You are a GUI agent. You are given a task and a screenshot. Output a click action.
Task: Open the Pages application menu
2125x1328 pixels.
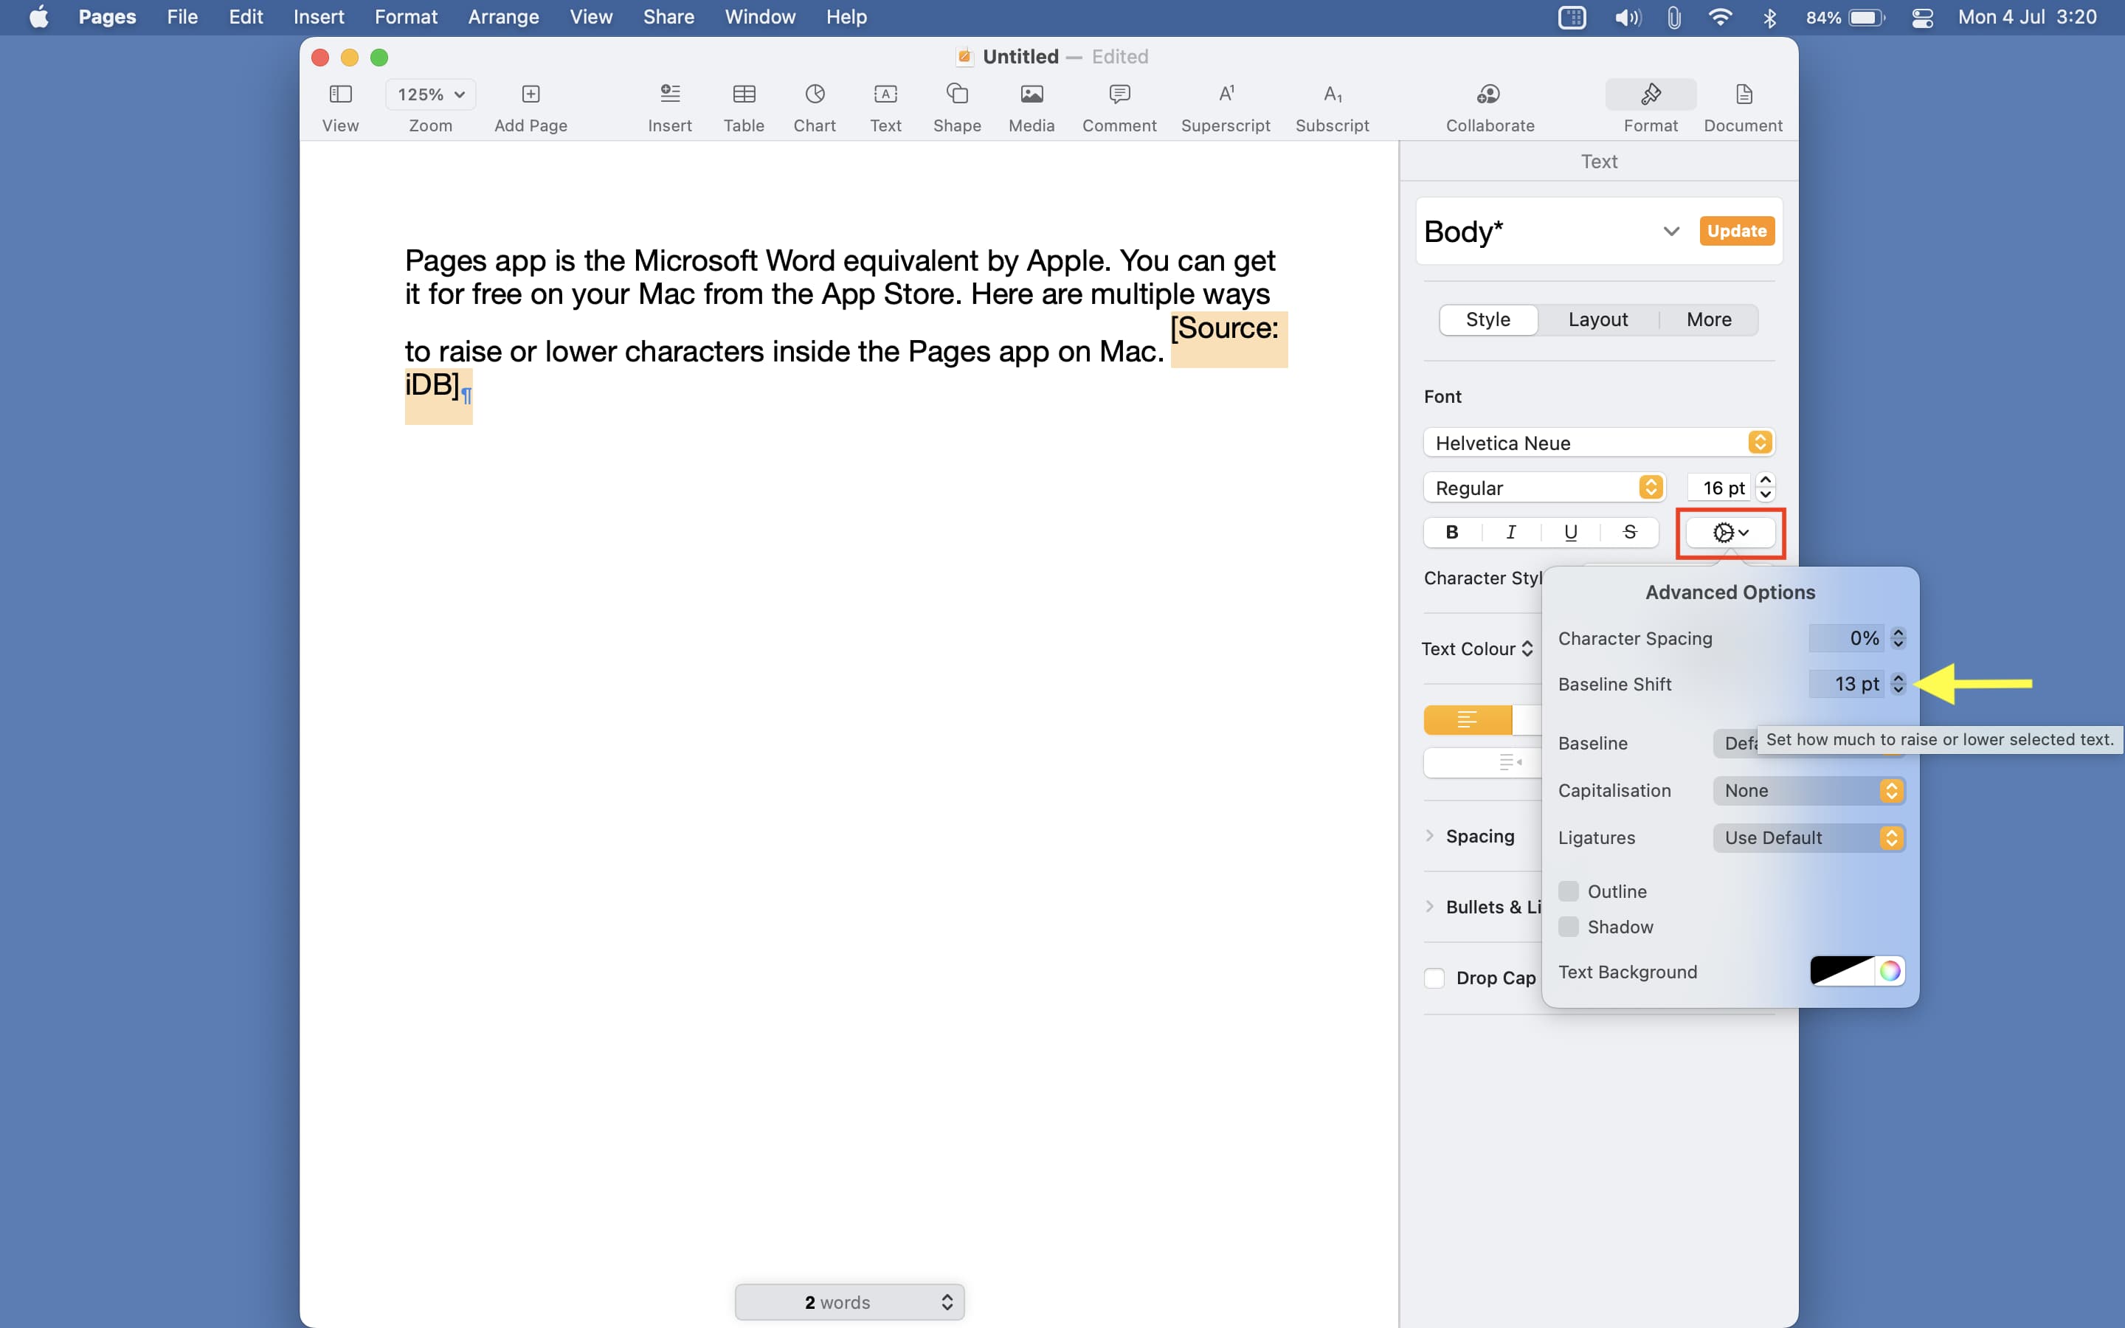[107, 17]
